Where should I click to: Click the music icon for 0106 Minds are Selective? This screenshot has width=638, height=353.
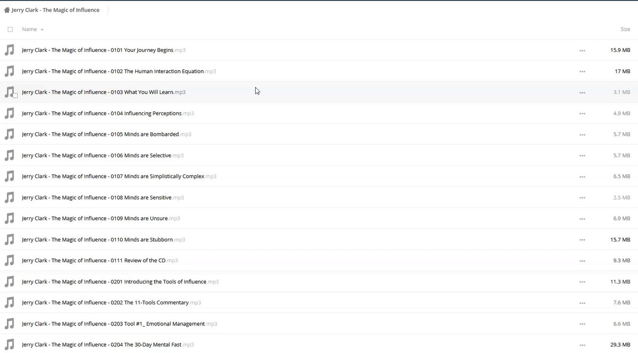[x=9, y=155]
